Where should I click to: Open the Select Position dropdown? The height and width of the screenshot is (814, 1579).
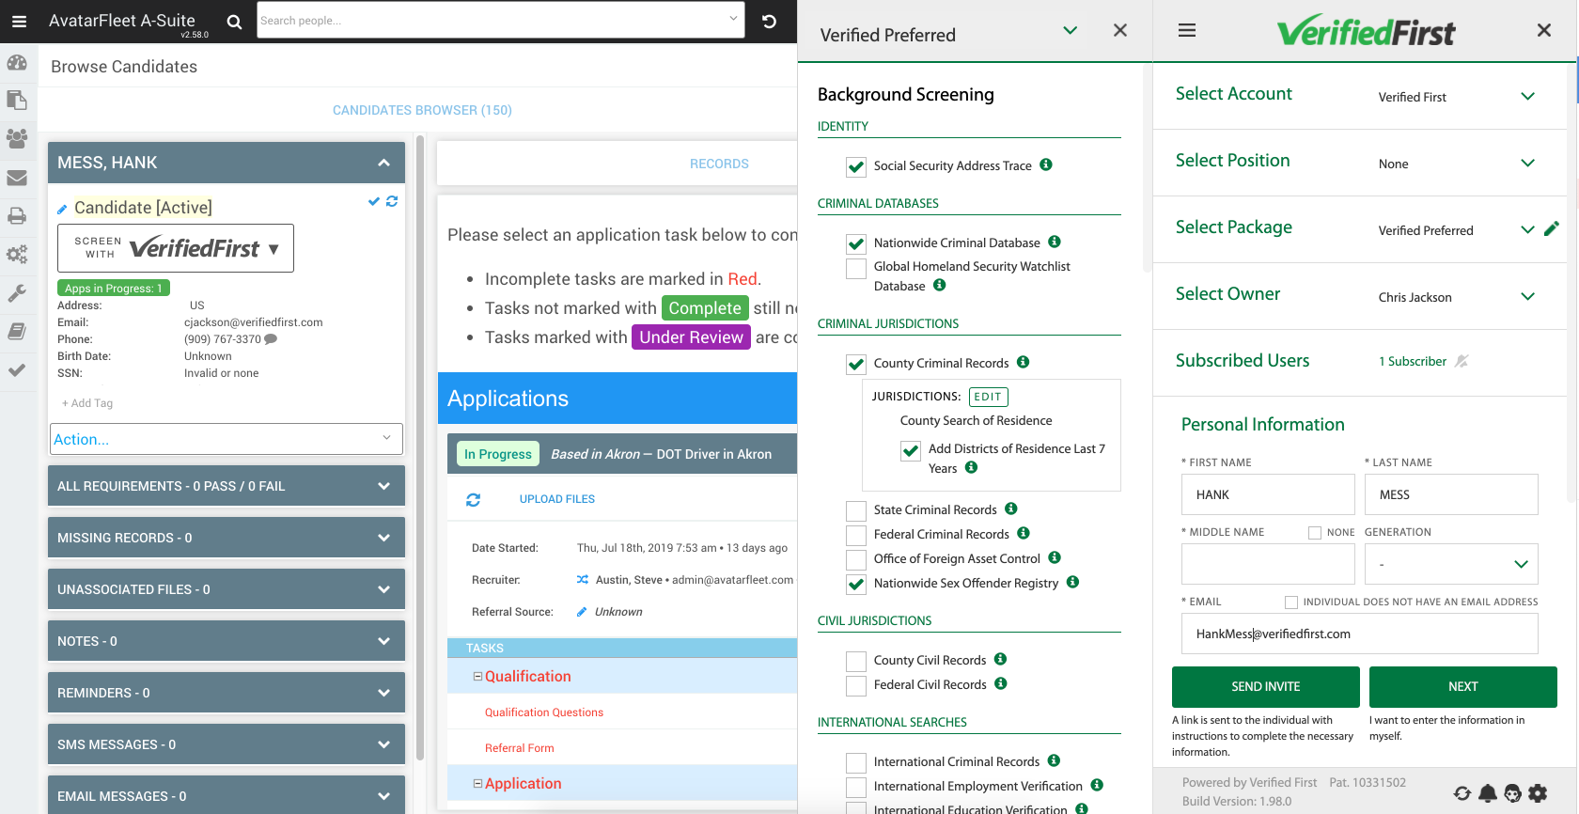click(x=1455, y=164)
